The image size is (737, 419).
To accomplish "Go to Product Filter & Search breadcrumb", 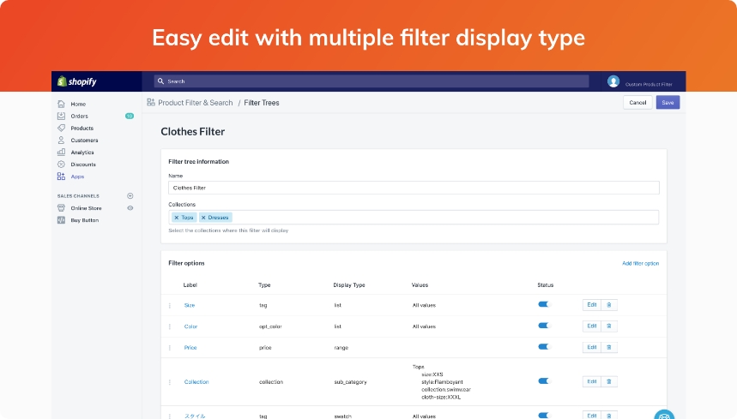I will click(x=195, y=103).
